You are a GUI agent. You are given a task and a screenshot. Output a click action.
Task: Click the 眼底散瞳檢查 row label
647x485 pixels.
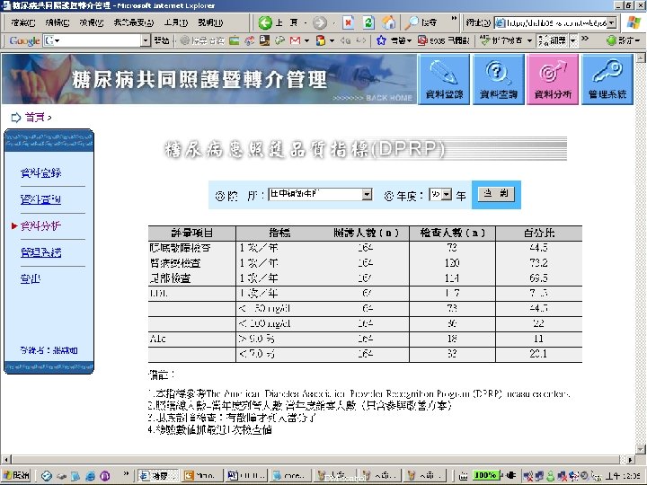[181, 248]
